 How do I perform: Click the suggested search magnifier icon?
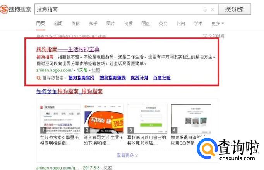tap(39, 78)
